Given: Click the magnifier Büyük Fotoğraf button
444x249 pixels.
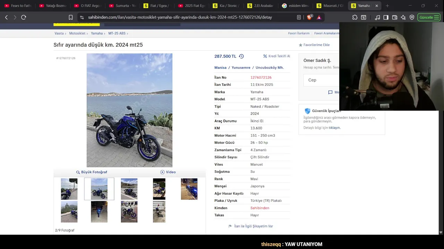Looking at the screenshot, I should click(x=92, y=172).
